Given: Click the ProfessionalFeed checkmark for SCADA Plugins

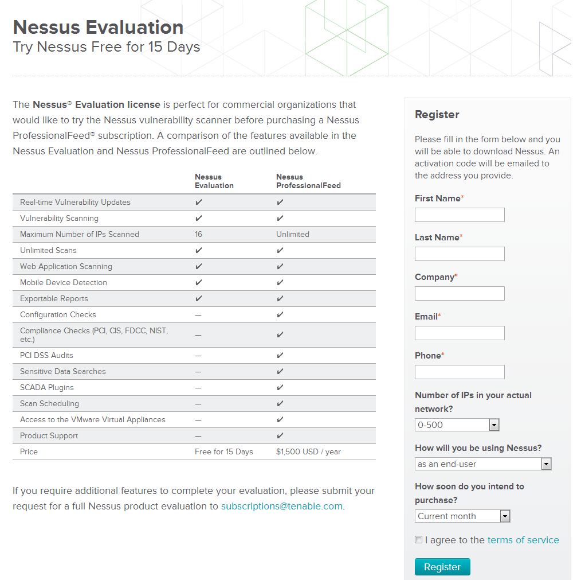Looking at the screenshot, I should (280, 388).
